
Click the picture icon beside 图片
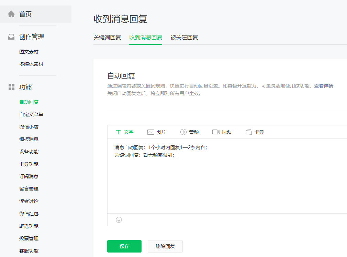pyautogui.click(x=151, y=132)
